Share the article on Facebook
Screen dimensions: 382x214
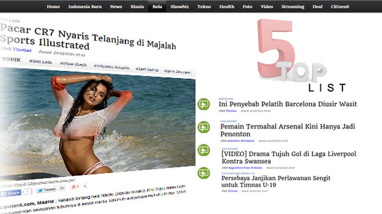point(11,193)
